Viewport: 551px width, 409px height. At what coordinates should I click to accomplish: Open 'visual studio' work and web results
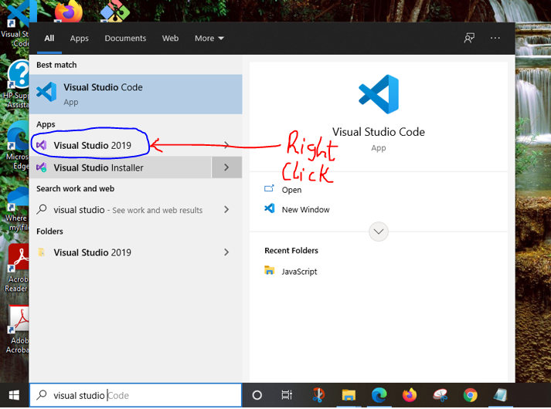click(136, 210)
